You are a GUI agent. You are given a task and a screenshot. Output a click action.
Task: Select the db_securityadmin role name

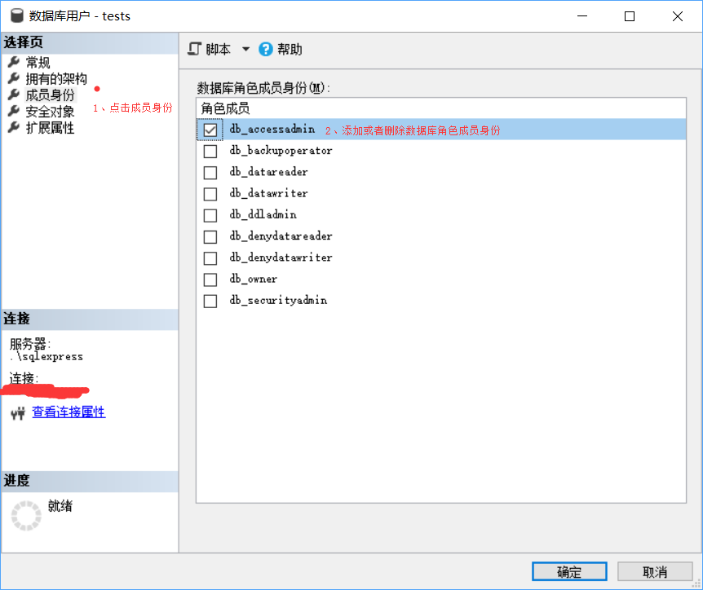click(278, 300)
